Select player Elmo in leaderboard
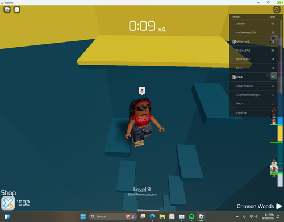 [253, 68]
